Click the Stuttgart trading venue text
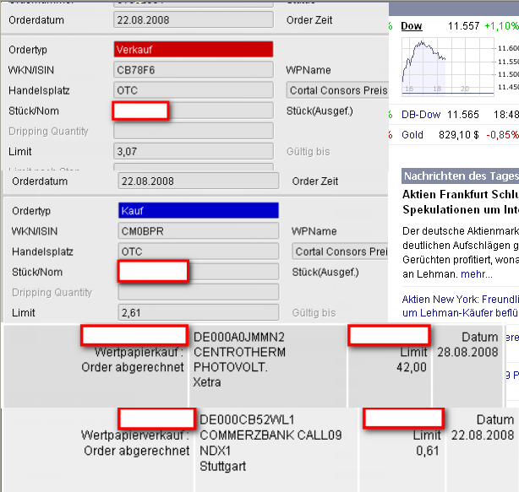 223,466
